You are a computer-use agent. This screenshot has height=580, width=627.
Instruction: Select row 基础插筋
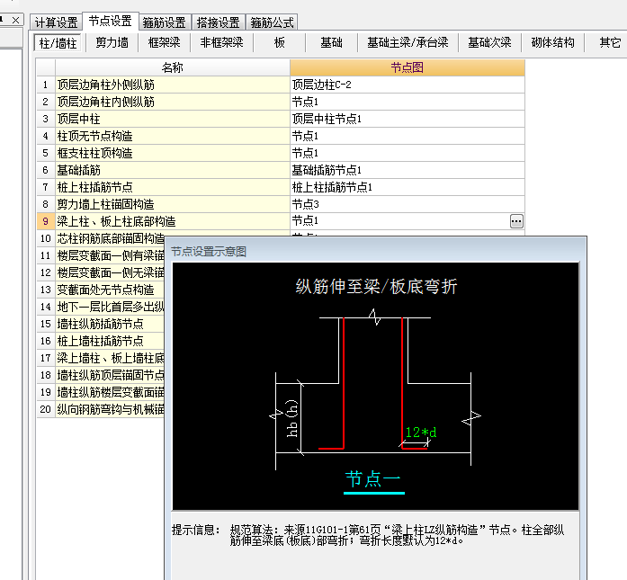click(173, 170)
